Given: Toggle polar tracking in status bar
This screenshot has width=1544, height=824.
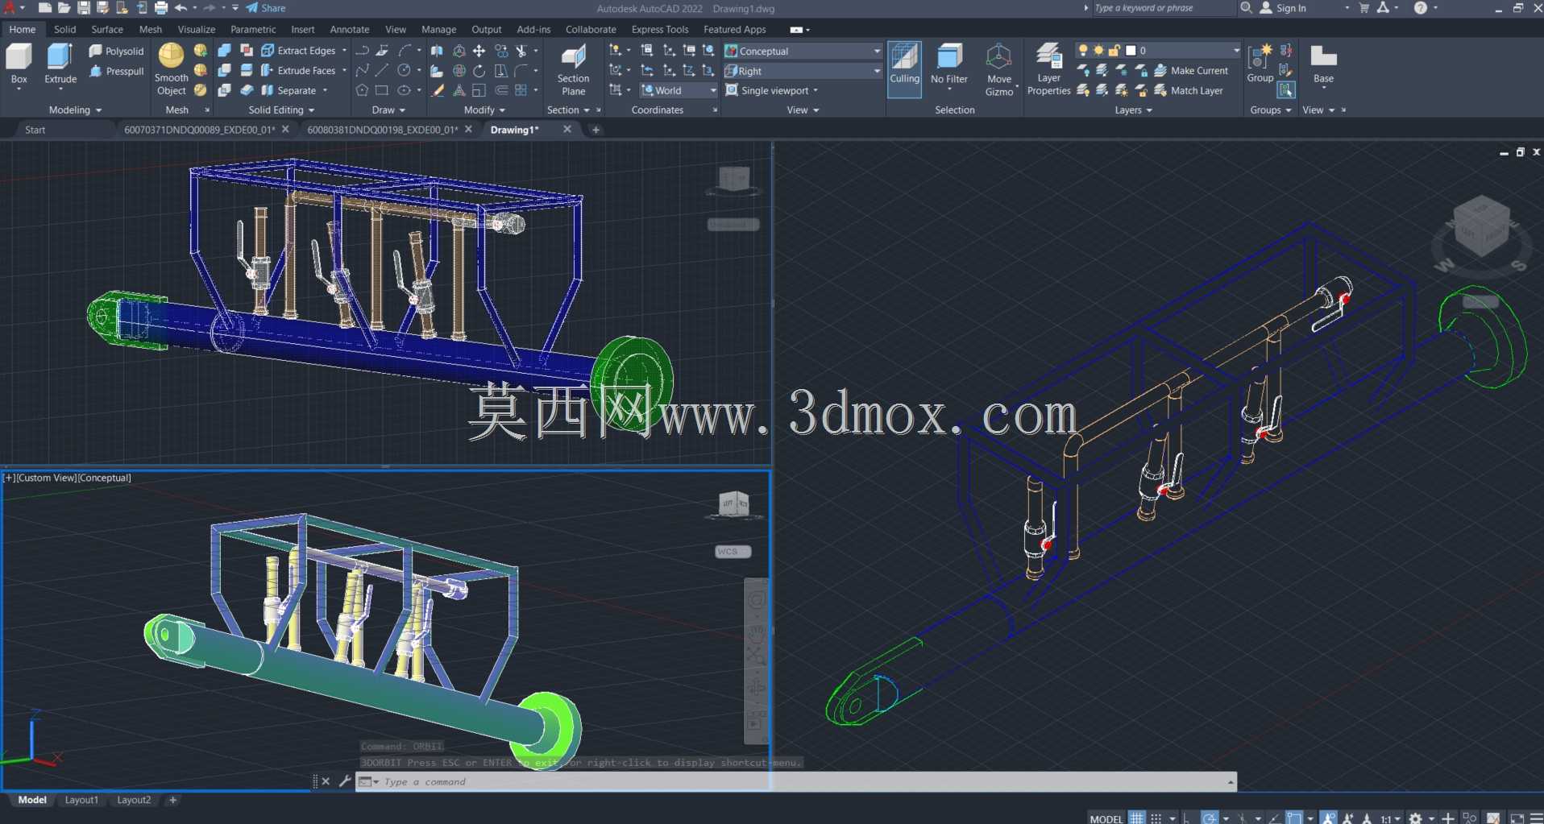Looking at the screenshot, I should 1209,818.
